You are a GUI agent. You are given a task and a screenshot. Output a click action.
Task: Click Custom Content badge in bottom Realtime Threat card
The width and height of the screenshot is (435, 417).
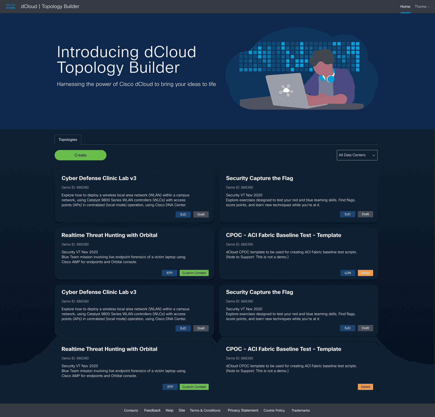coord(194,387)
